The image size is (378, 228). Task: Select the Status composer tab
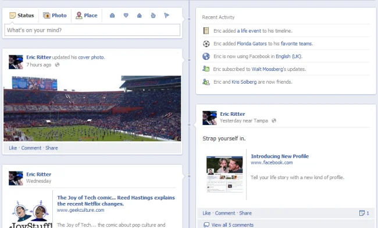coord(22,16)
